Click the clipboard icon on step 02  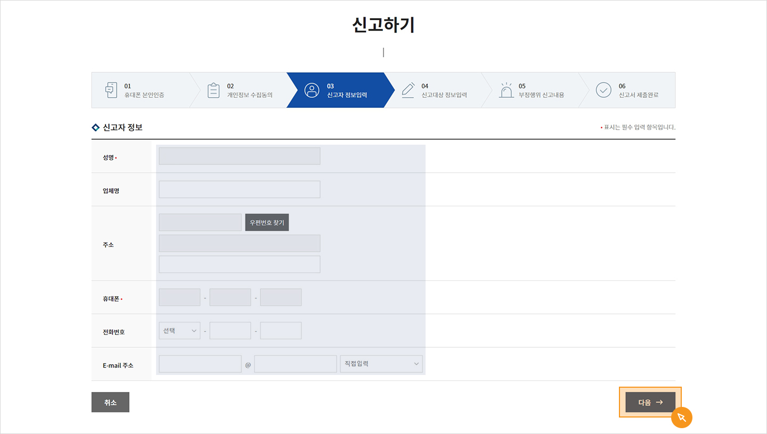coord(214,90)
